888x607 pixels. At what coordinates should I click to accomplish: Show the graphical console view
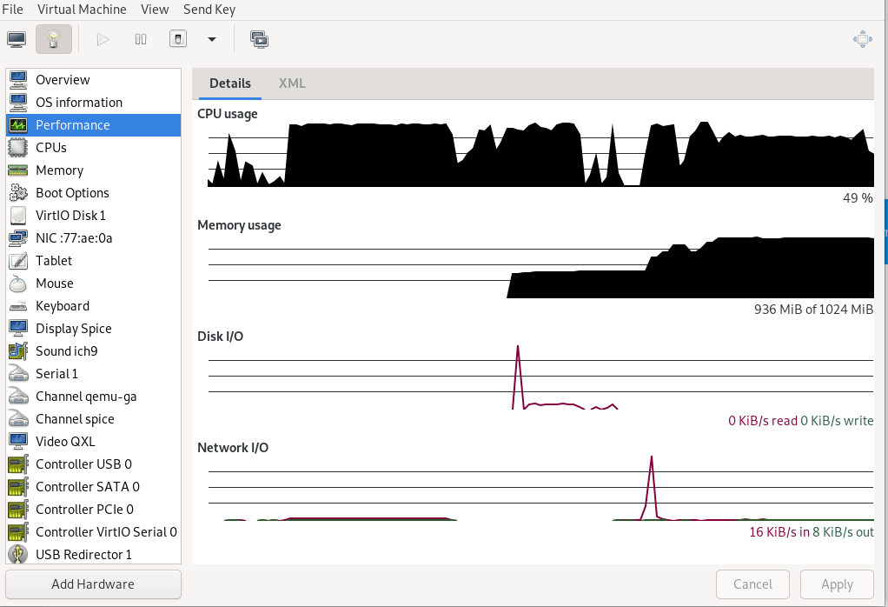coord(17,39)
